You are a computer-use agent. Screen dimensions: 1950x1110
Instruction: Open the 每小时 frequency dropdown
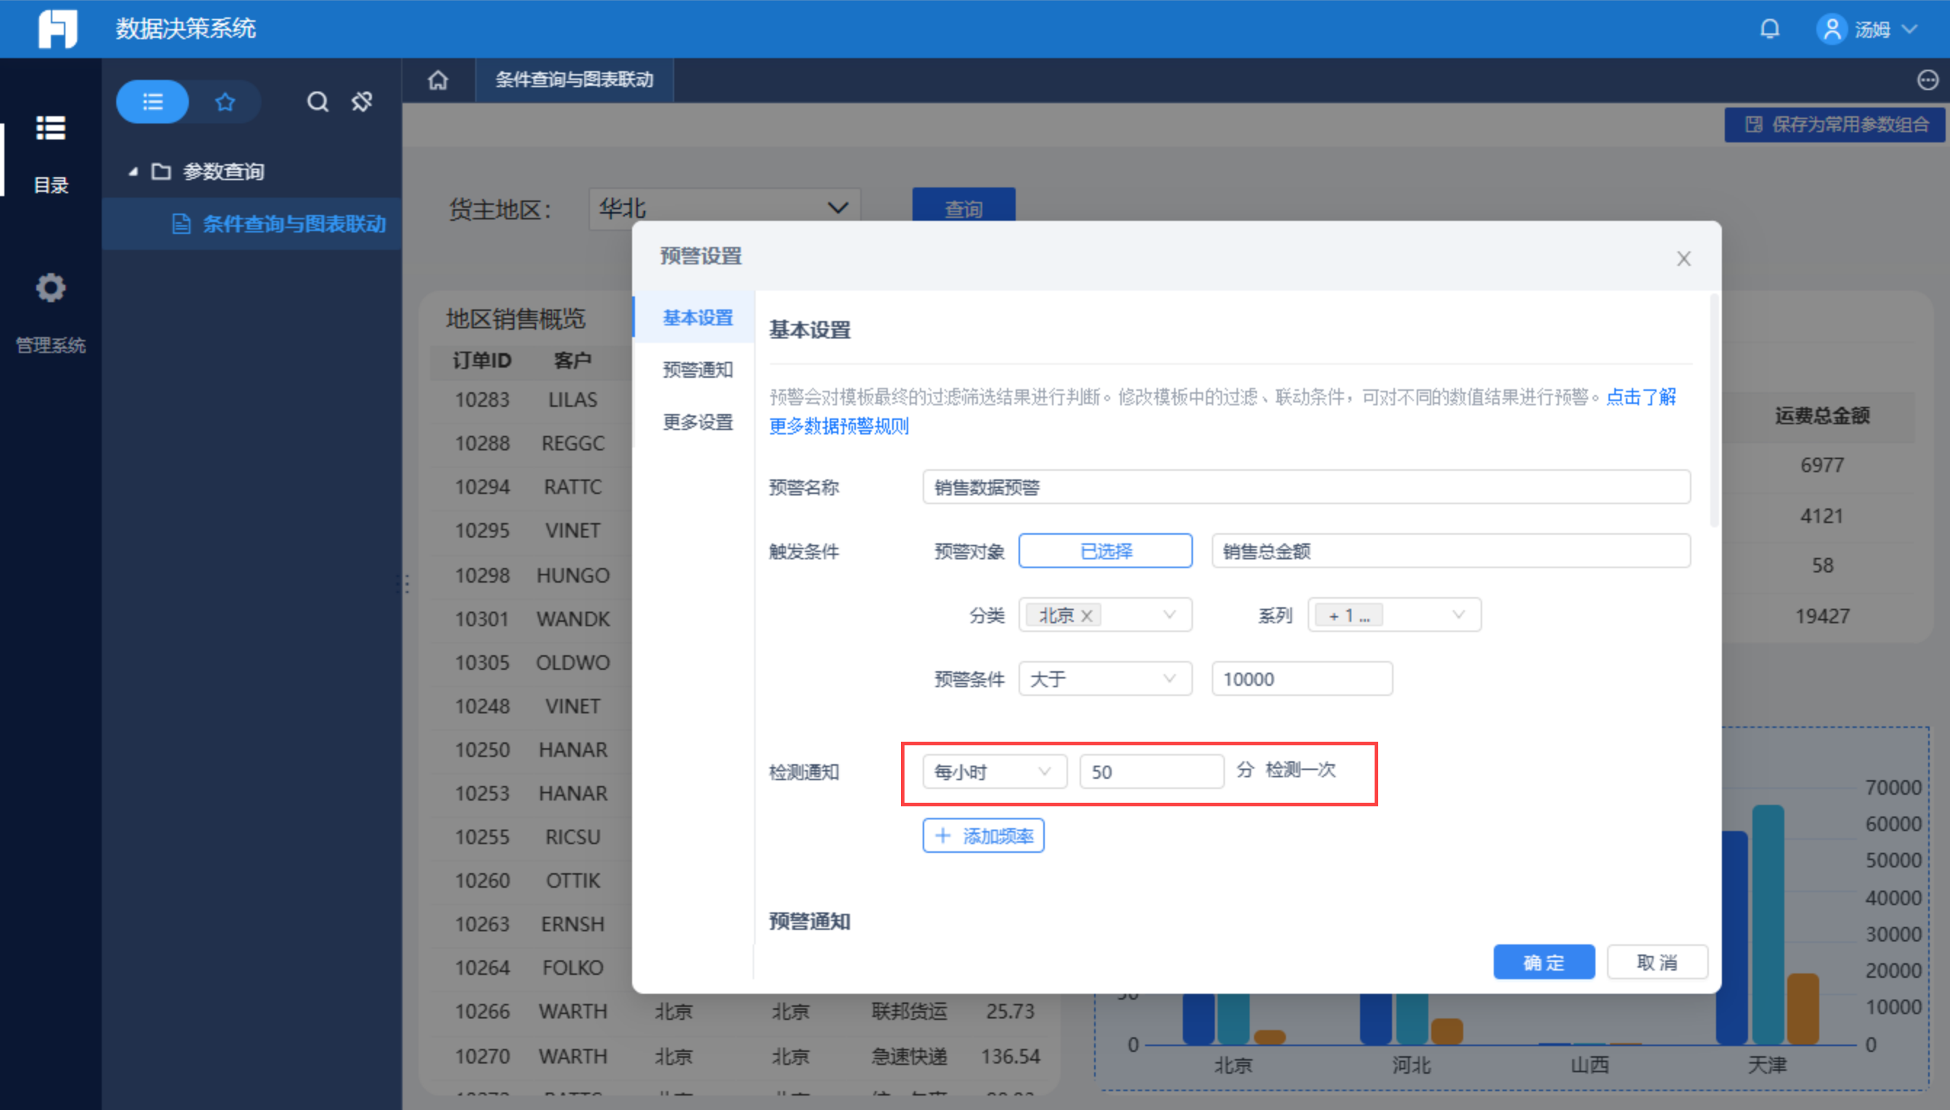pyautogui.click(x=993, y=771)
